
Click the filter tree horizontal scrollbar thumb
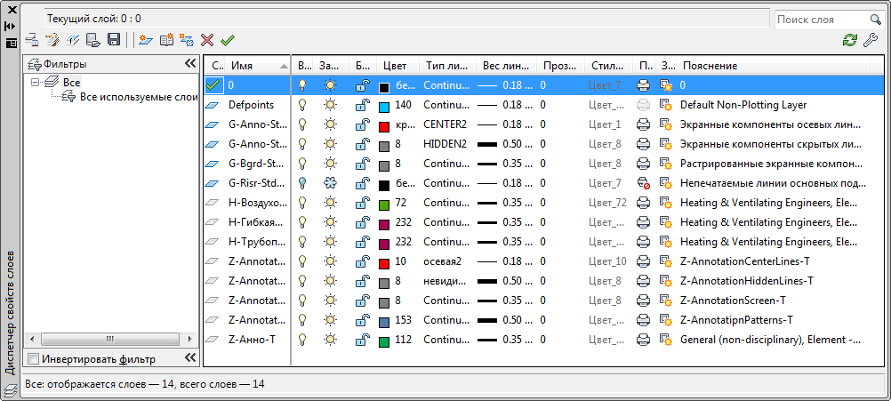click(x=109, y=339)
